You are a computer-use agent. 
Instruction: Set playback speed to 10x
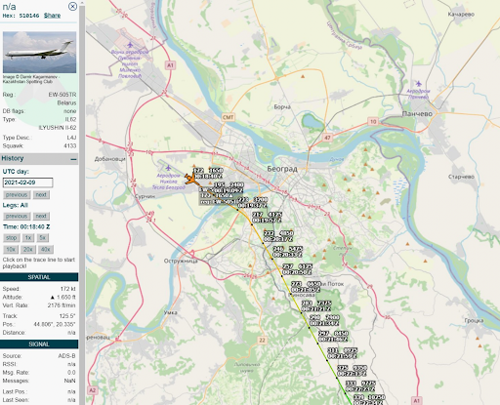(x=11, y=250)
